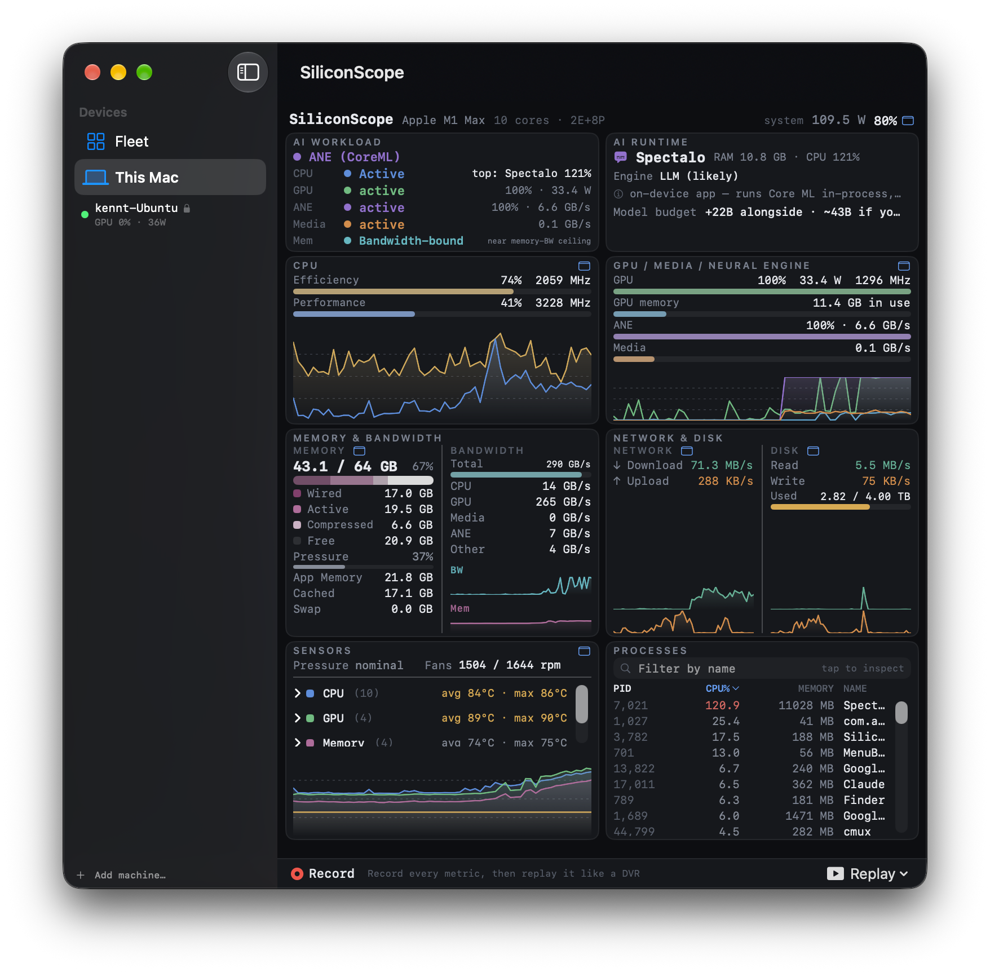Image resolution: width=990 pixels, height=972 pixels.
Task: Open the GPU / Media / Neural Engine pop-out icon
Action: point(904,266)
